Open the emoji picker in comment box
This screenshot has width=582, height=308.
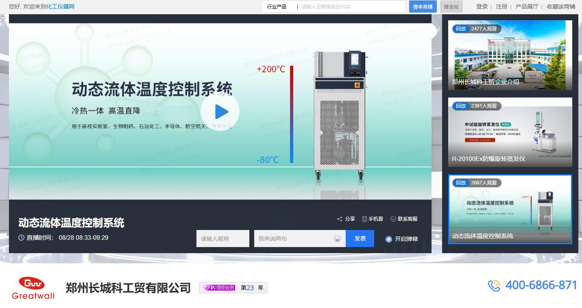pos(337,239)
